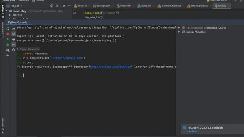Click my_view_func() breadcrumb
The image size is (244, 137).
click(x=94, y=17)
